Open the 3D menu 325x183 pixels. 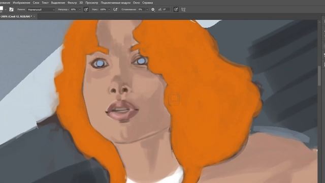[x=81, y=3]
